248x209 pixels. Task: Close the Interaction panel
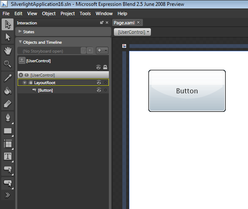[107, 23]
